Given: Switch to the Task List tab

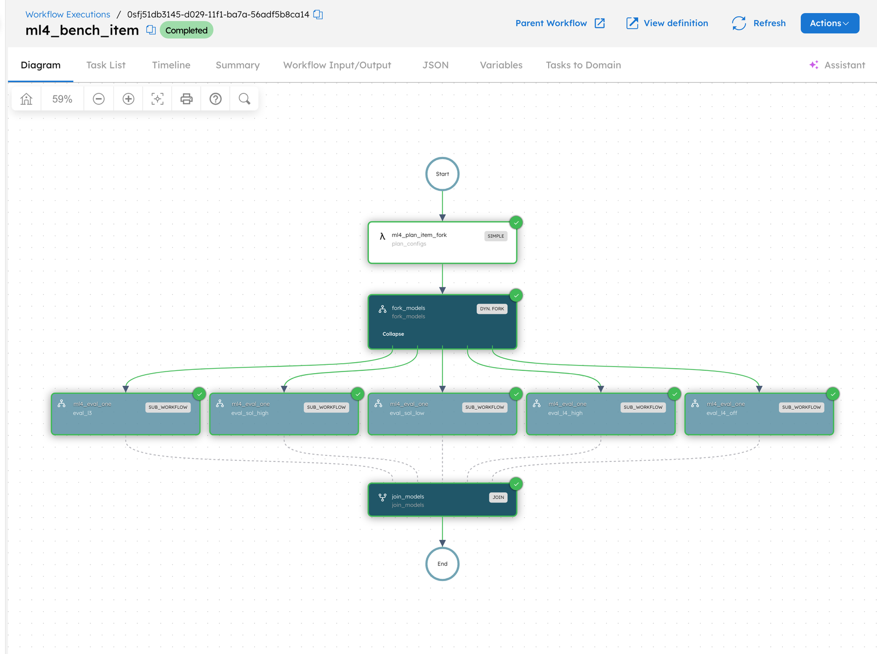Looking at the screenshot, I should (x=106, y=65).
